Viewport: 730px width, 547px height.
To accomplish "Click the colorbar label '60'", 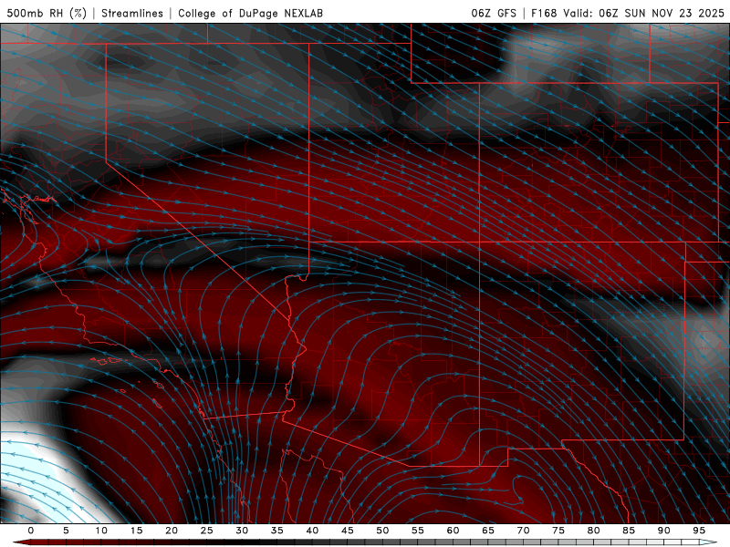I will coord(453,531).
